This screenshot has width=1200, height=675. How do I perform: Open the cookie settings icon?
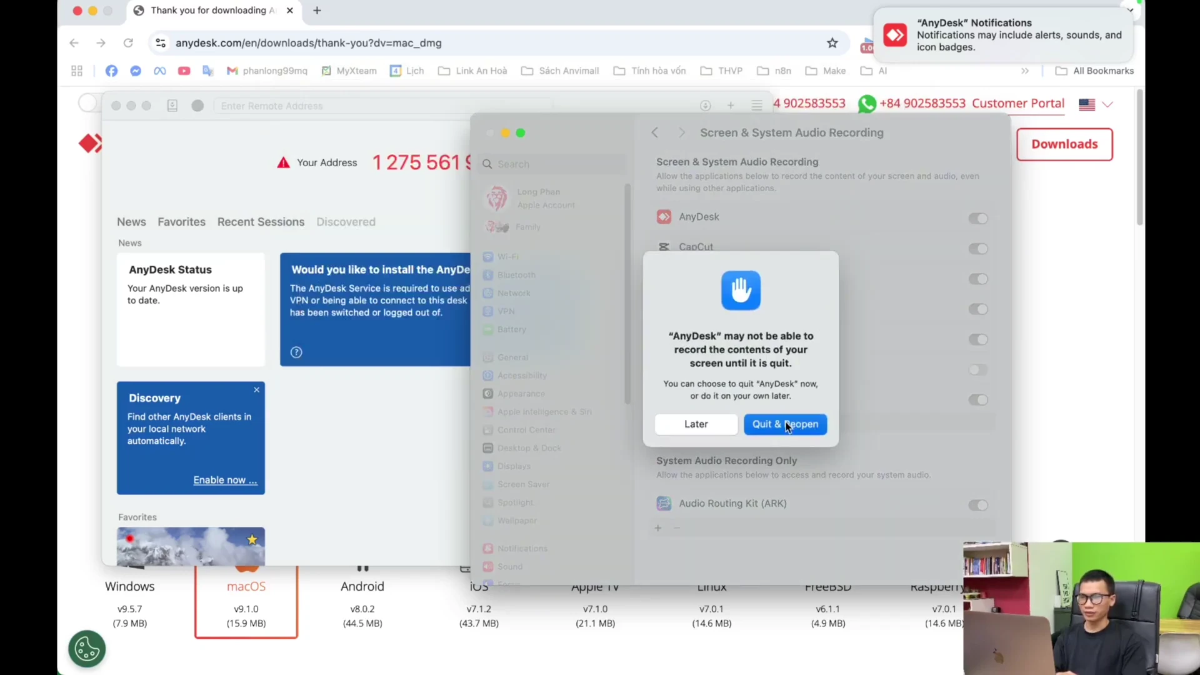coord(87,649)
